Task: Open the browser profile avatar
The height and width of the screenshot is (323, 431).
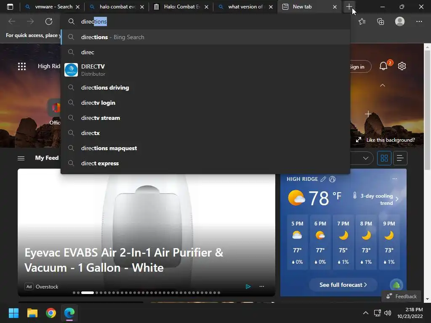Action: pyautogui.click(x=400, y=21)
